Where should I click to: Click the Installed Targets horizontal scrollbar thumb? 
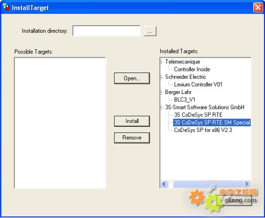coord(208,184)
